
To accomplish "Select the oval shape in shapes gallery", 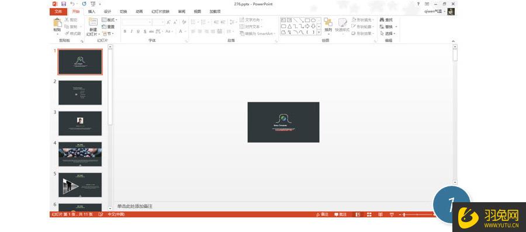I will 313,20.
